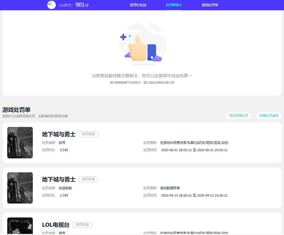Open the LOL电视台 game thumbnail
Image resolution: width=284 pixels, height=235 pixels.
pyautogui.click(x=20, y=226)
